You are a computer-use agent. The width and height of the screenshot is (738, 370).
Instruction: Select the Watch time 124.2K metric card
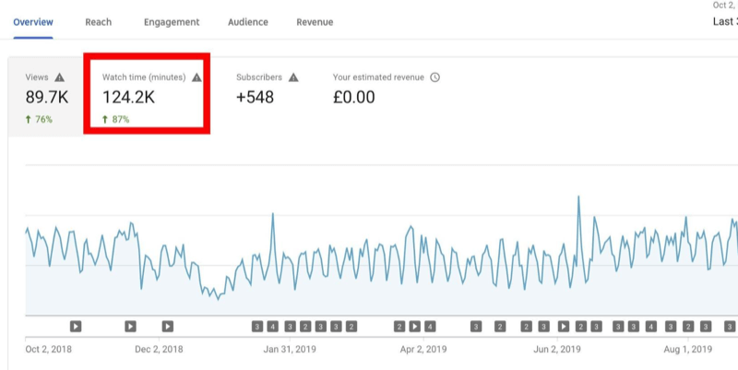coord(148,97)
